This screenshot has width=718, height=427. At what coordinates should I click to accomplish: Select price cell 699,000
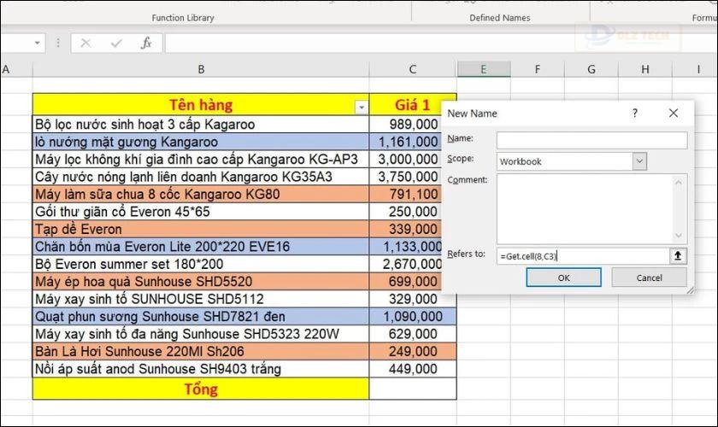tap(406, 282)
